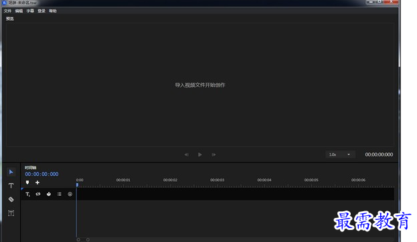Click the 时间轴 panel label

(30, 168)
